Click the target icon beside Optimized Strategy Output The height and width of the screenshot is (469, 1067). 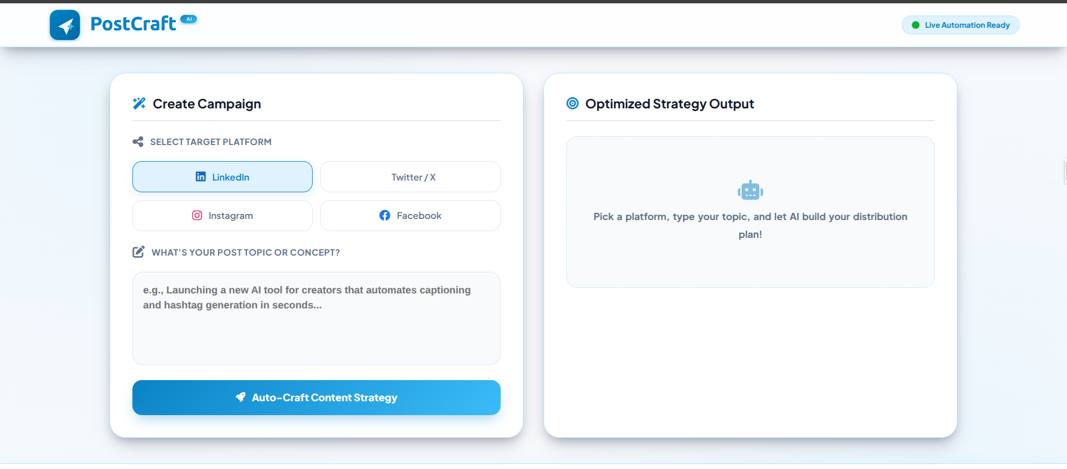click(x=572, y=103)
